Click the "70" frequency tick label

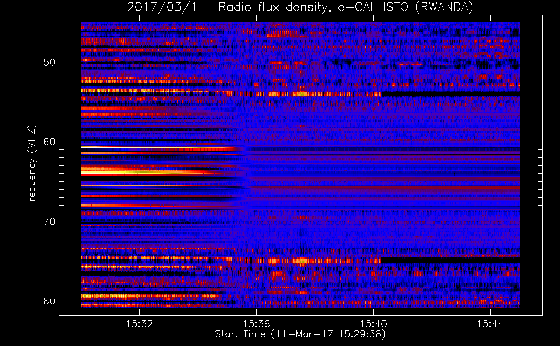click(49, 222)
